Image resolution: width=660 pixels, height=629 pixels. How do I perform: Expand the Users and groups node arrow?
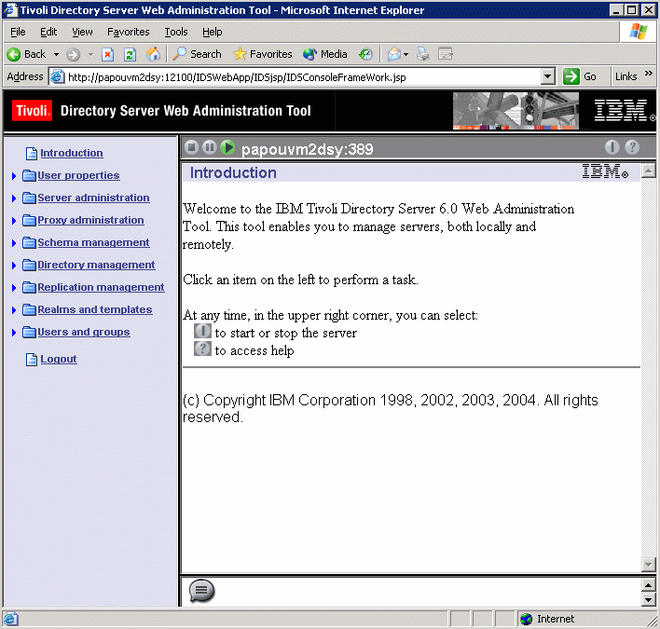click(x=14, y=333)
